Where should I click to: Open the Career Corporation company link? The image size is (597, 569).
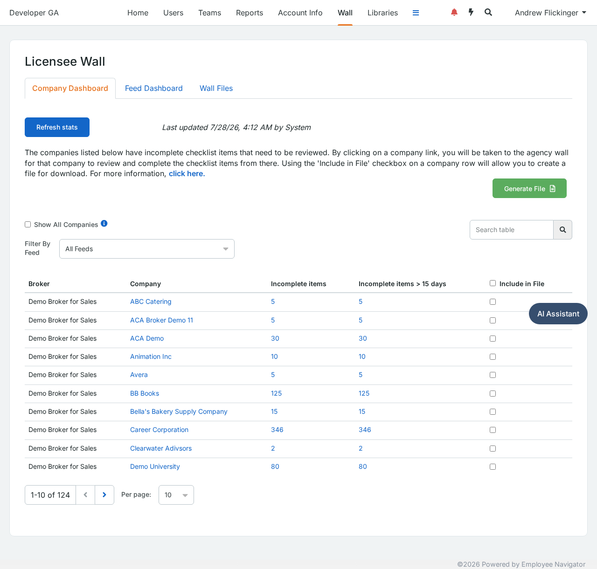(x=160, y=430)
